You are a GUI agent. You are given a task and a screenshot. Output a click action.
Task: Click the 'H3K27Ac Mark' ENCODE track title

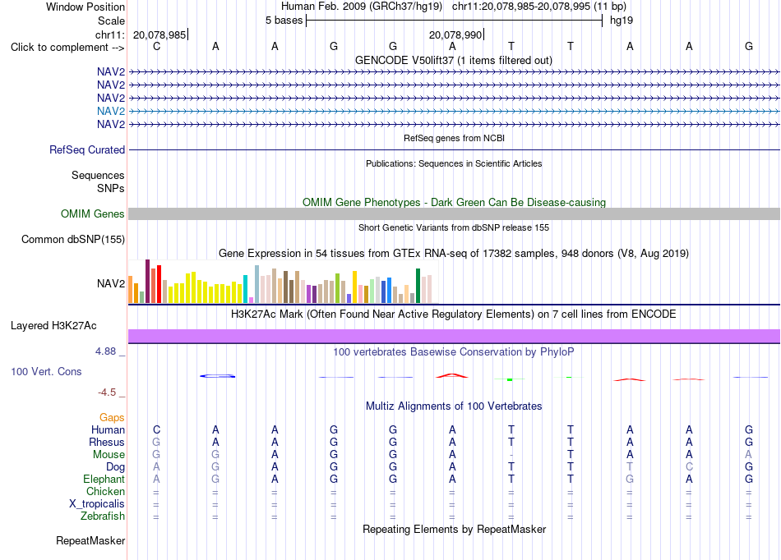(x=454, y=314)
